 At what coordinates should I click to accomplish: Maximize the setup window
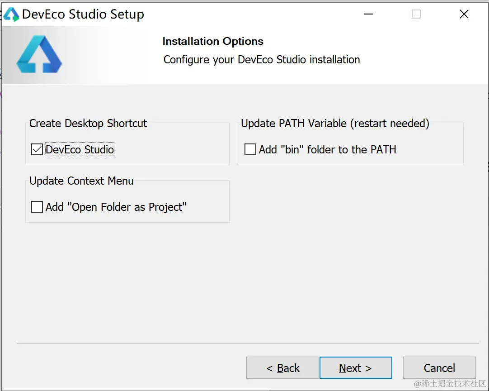pos(416,14)
